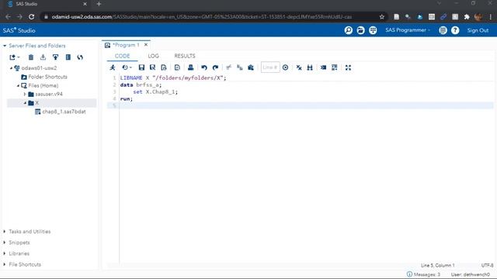This screenshot has height=279, width=497.
Task: Click the go to line button
Action: (285, 67)
